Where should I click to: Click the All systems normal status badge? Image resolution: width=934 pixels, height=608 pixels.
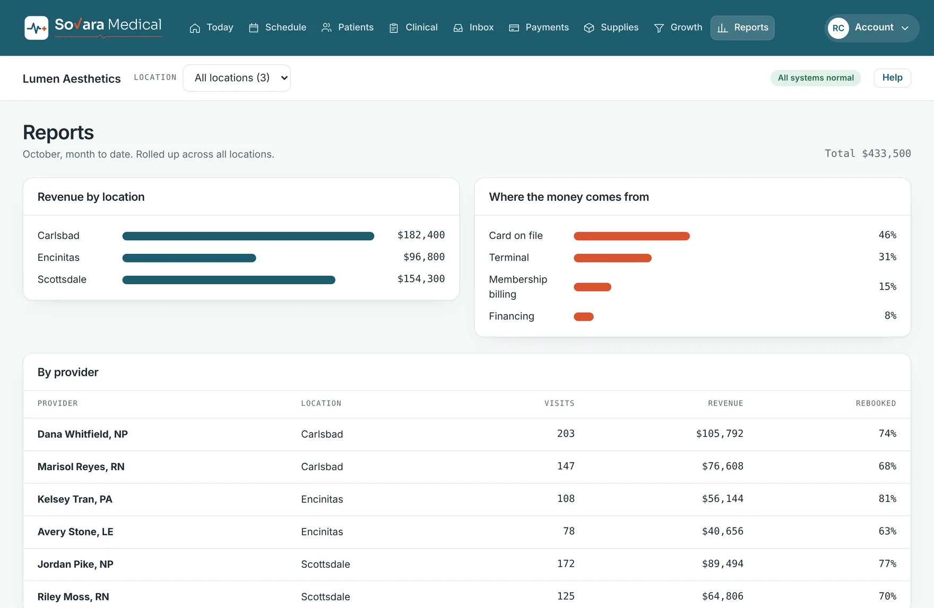click(816, 78)
